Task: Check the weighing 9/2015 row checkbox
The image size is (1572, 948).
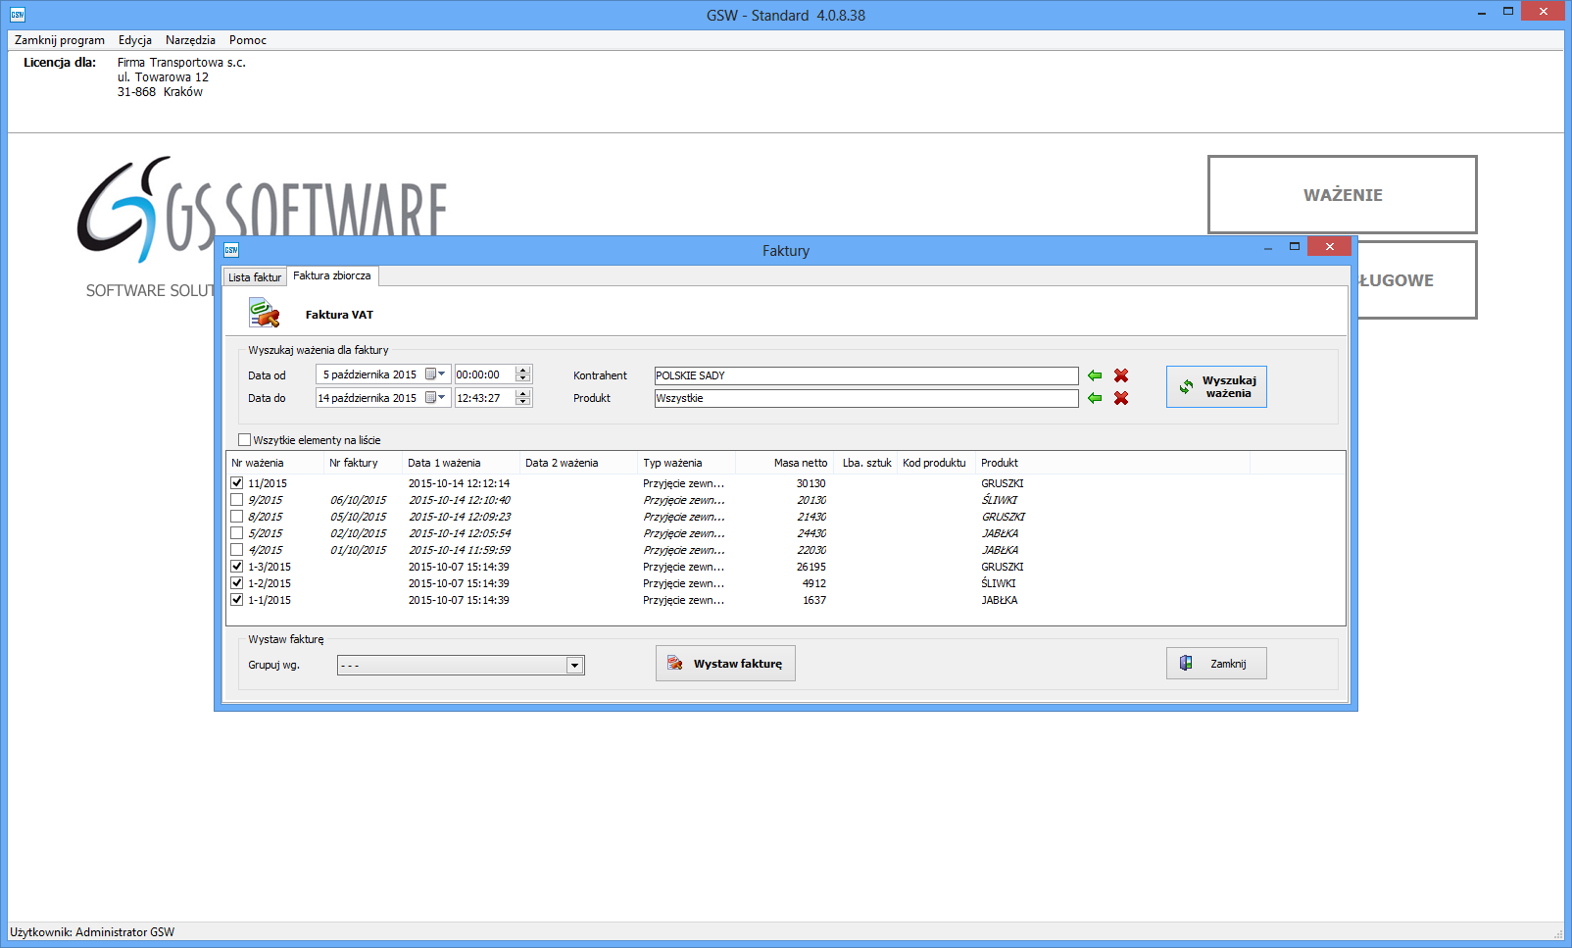Action: click(236, 500)
